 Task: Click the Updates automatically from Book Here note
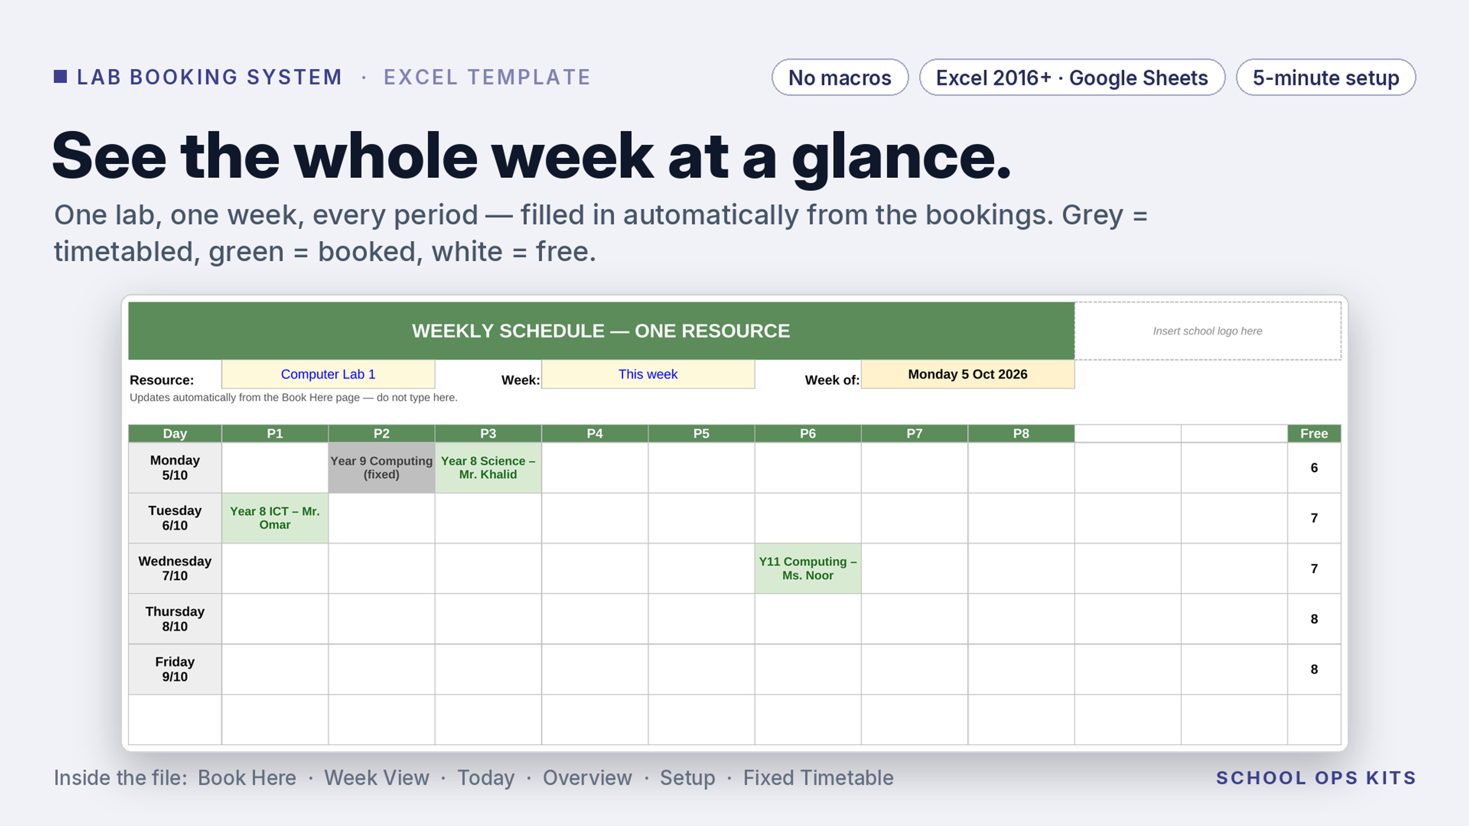(x=293, y=398)
